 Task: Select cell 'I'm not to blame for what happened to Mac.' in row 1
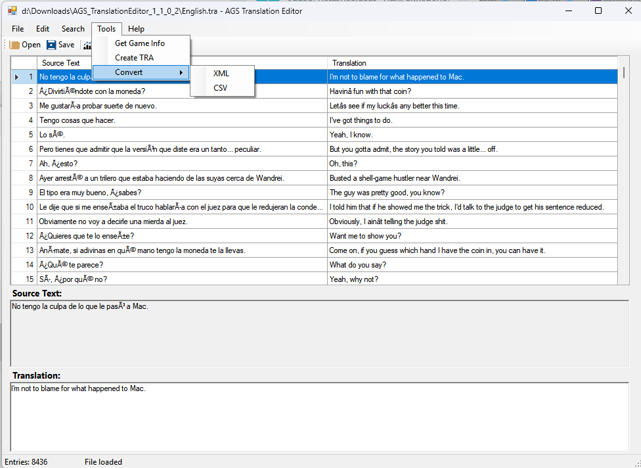[473, 77]
